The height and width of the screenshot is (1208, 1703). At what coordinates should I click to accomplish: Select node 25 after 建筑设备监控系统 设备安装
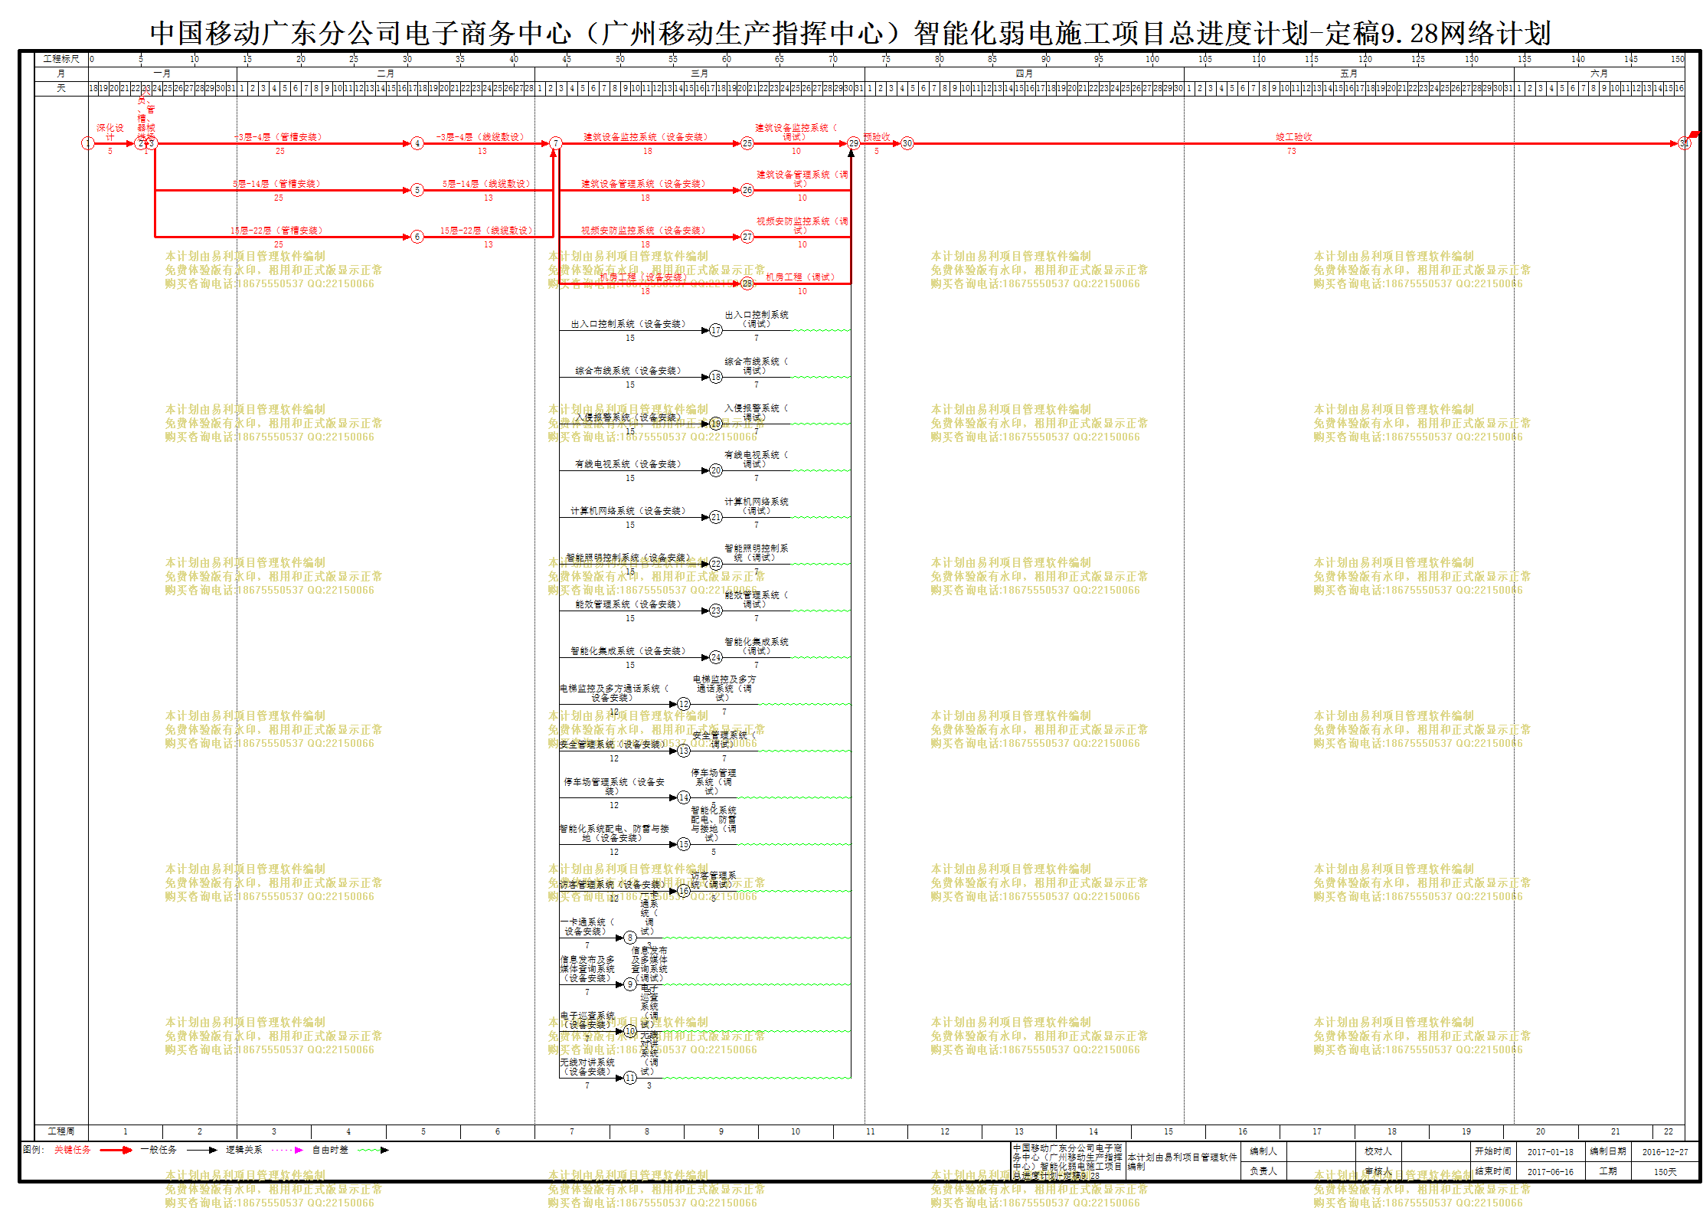click(x=747, y=143)
